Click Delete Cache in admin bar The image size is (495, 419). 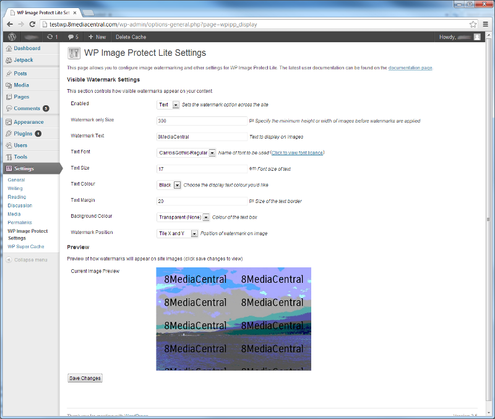coord(131,37)
